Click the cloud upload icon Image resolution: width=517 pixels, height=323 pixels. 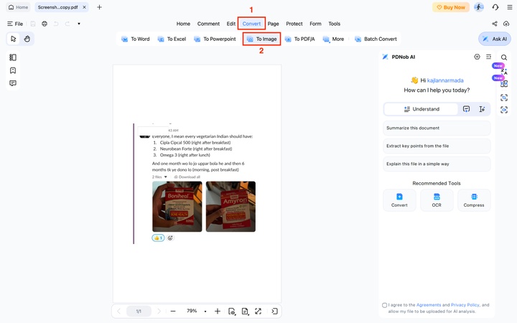pyautogui.click(x=506, y=24)
